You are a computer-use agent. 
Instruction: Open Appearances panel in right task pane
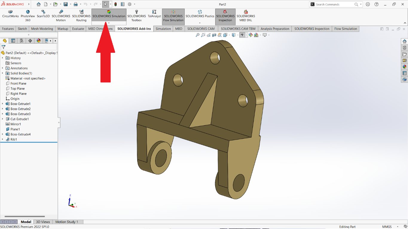[404, 67]
